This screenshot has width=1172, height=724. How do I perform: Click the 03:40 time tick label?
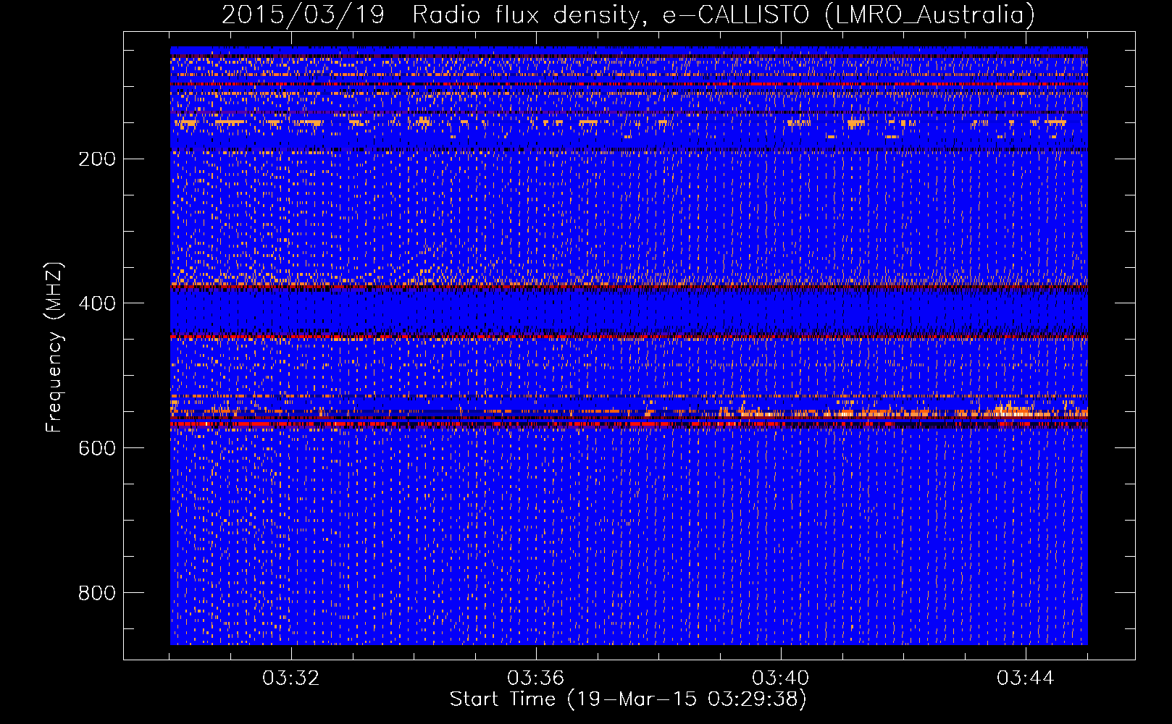(x=781, y=678)
